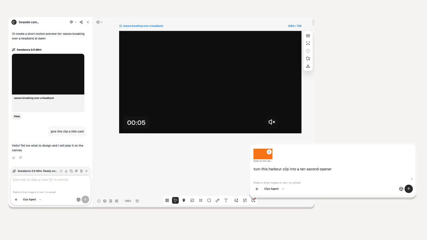
Task: Open the layers icon in the bottom canvas bar
Action: point(105,201)
